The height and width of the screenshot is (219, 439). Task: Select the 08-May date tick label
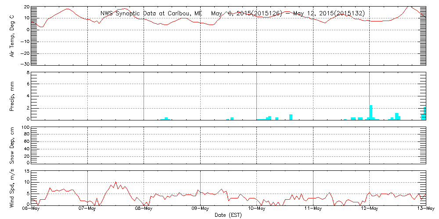click(144, 209)
